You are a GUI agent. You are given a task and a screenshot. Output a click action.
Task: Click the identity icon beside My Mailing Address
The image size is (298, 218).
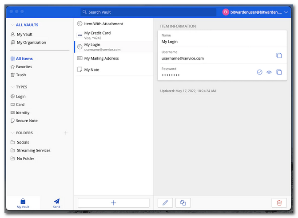(x=79, y=58)
